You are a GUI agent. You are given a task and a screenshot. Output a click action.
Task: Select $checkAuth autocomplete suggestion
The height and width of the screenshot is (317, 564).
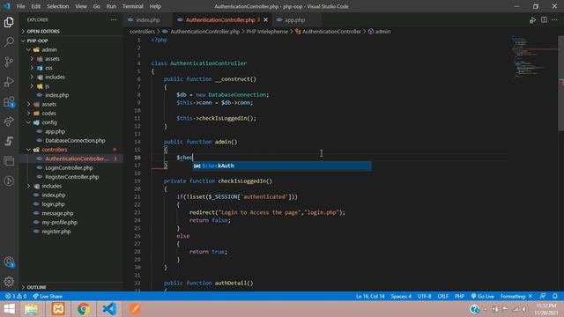point(282,166)
